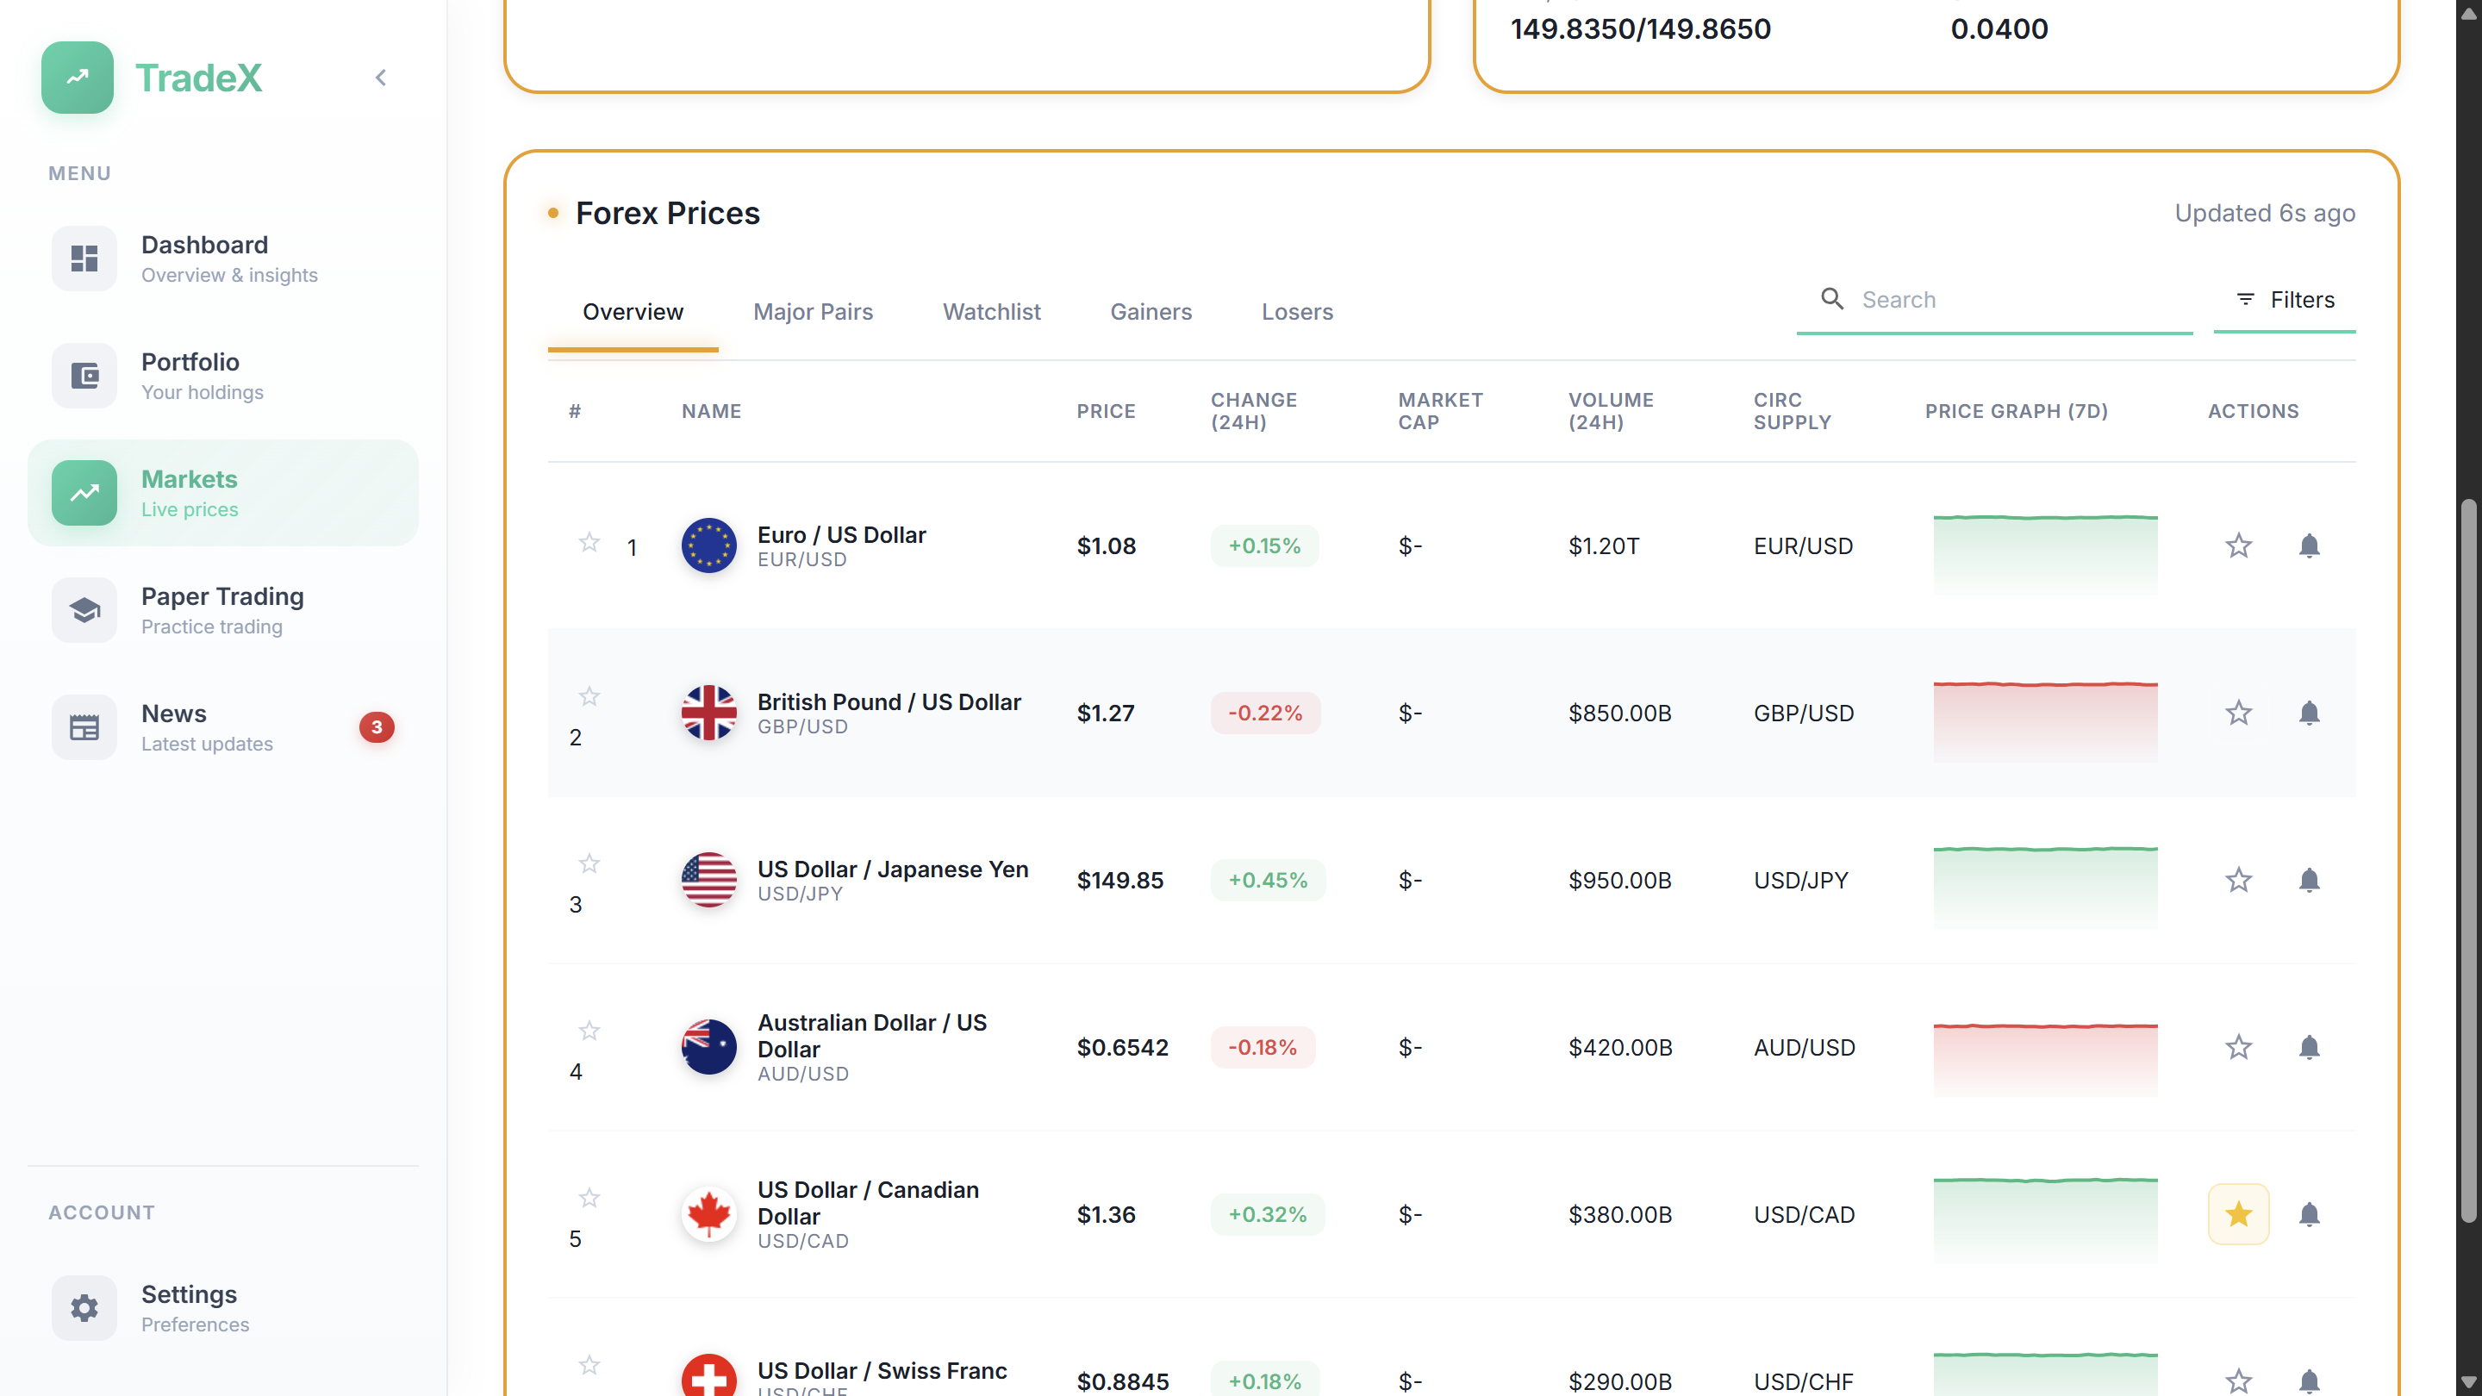Screen dimensions: 2482x1396
Task: Unfavorite USD/CAD using the highlighted gold star
Action: [x=2238, y=1214]
